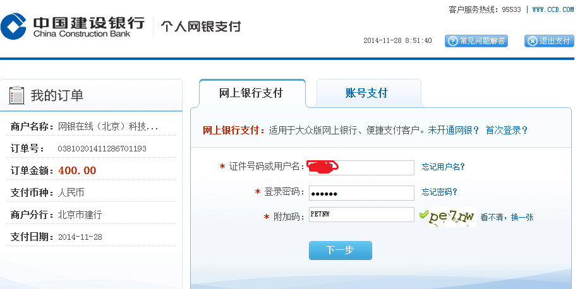Click the clipboard icon beside 我的订单
This screenshot has width=580, height=289.
click(17, 95)
